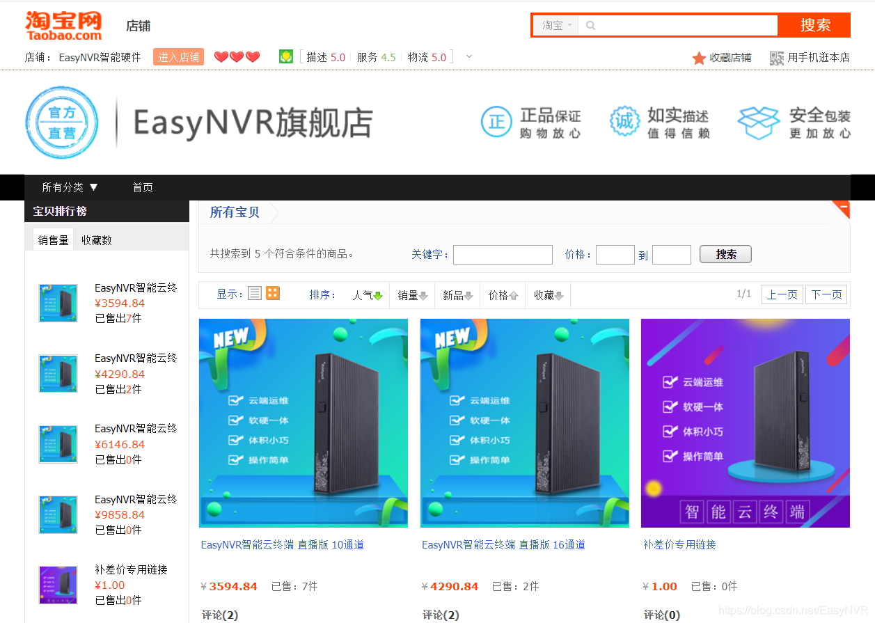Viewport: 875px width, 623px height.
Task: Click the 服务 4.5 rating text
Action: tap(377, 57)
